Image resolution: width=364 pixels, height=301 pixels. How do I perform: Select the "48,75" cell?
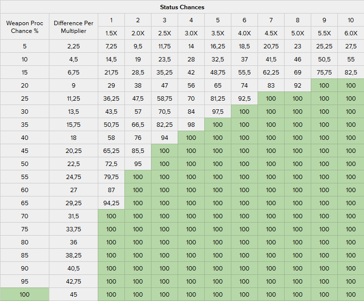click(218, 73)
